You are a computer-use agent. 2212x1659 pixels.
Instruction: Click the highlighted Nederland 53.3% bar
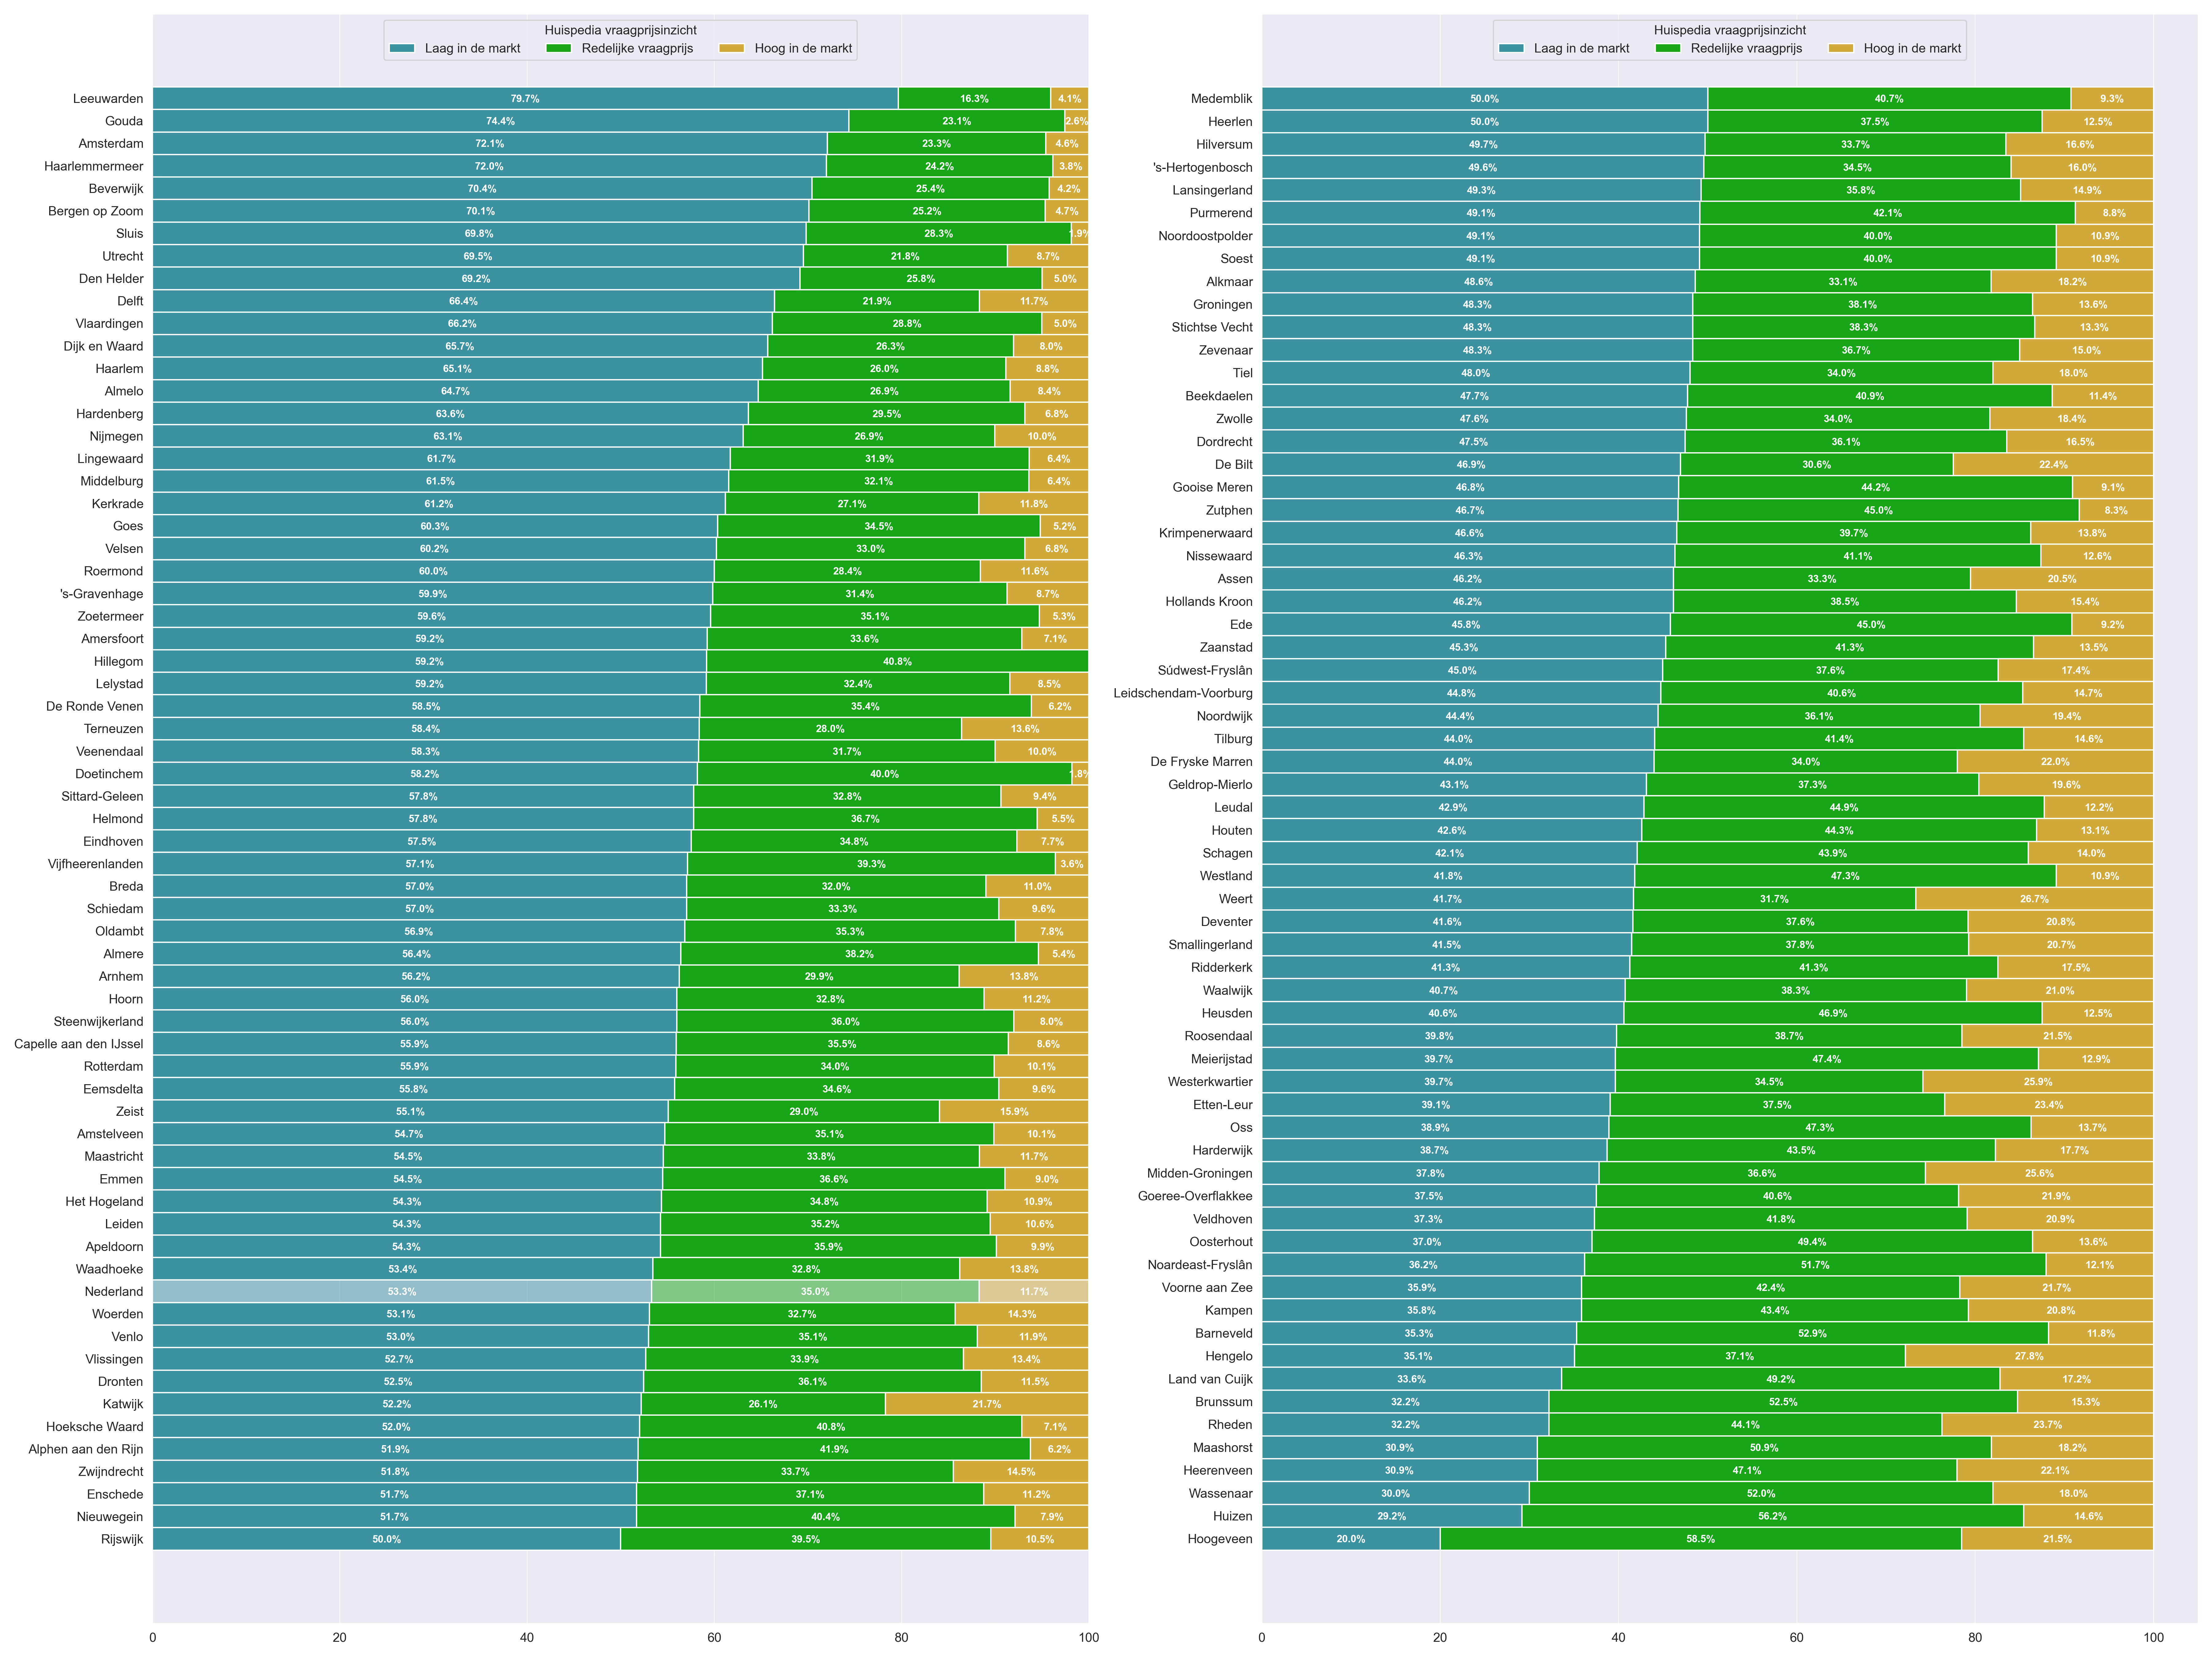point(402,1291)
